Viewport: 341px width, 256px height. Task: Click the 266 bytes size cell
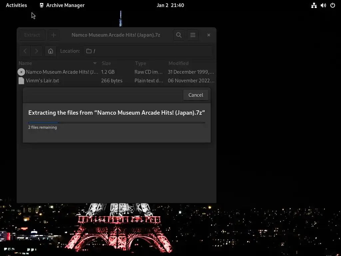pos(112,81)
